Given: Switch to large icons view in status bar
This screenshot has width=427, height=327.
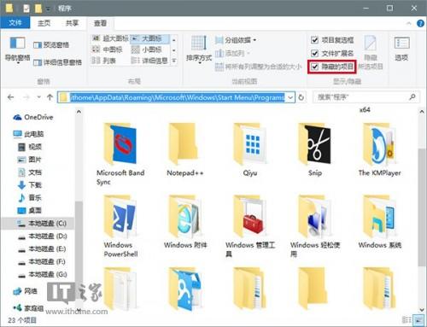Looking at the screenshot, I should click(x=418, y=320).
